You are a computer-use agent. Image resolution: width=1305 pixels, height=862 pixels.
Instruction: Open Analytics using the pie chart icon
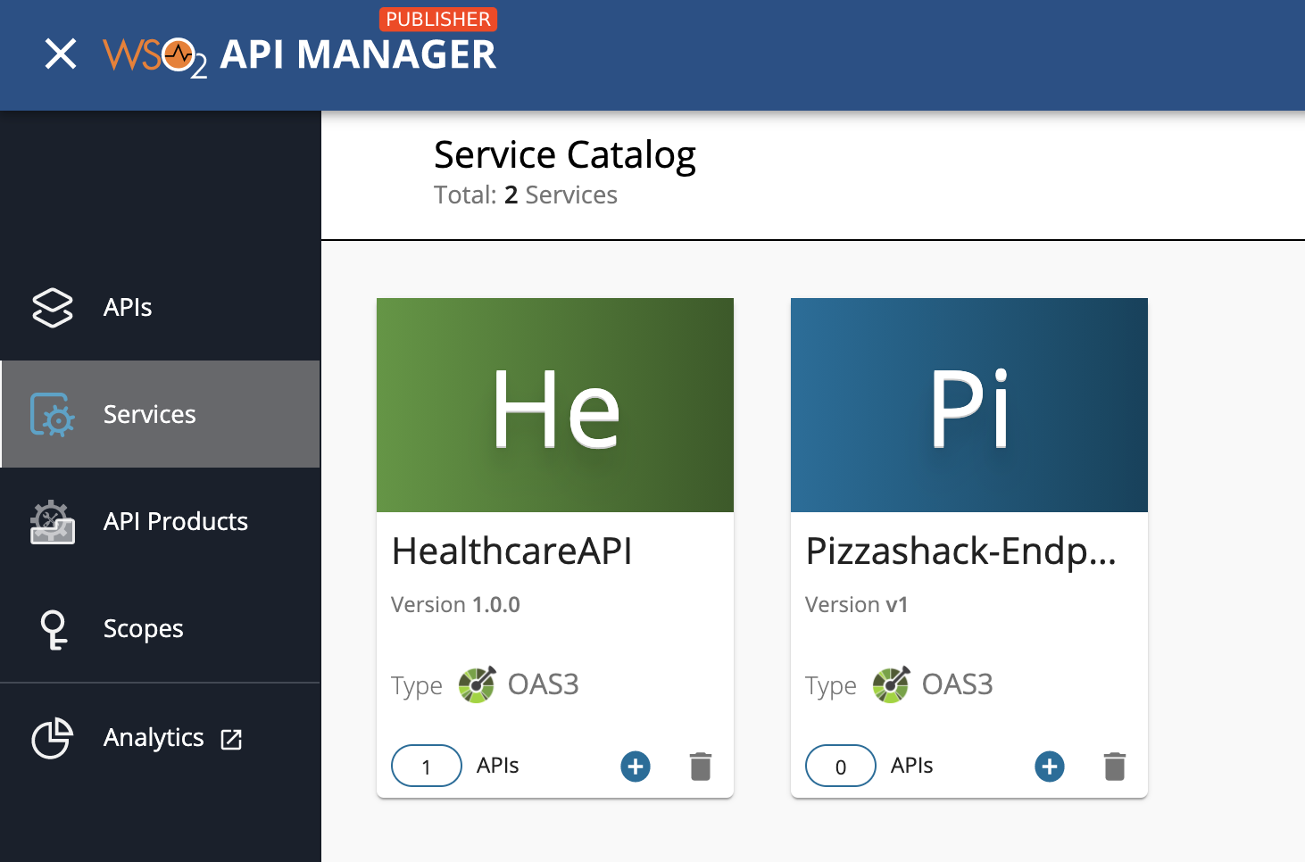pos(52,738)
